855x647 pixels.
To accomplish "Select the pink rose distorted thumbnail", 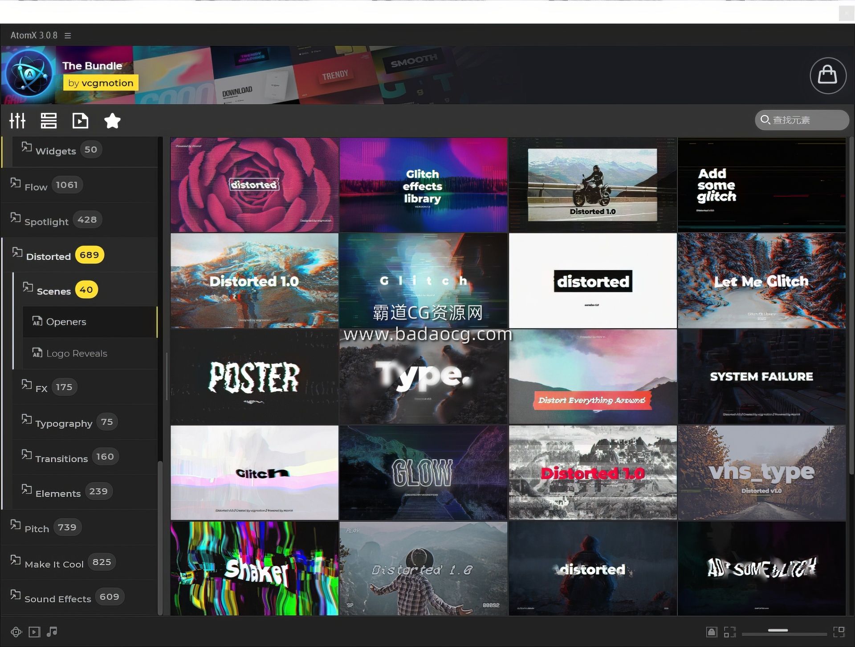I will 254,185.
